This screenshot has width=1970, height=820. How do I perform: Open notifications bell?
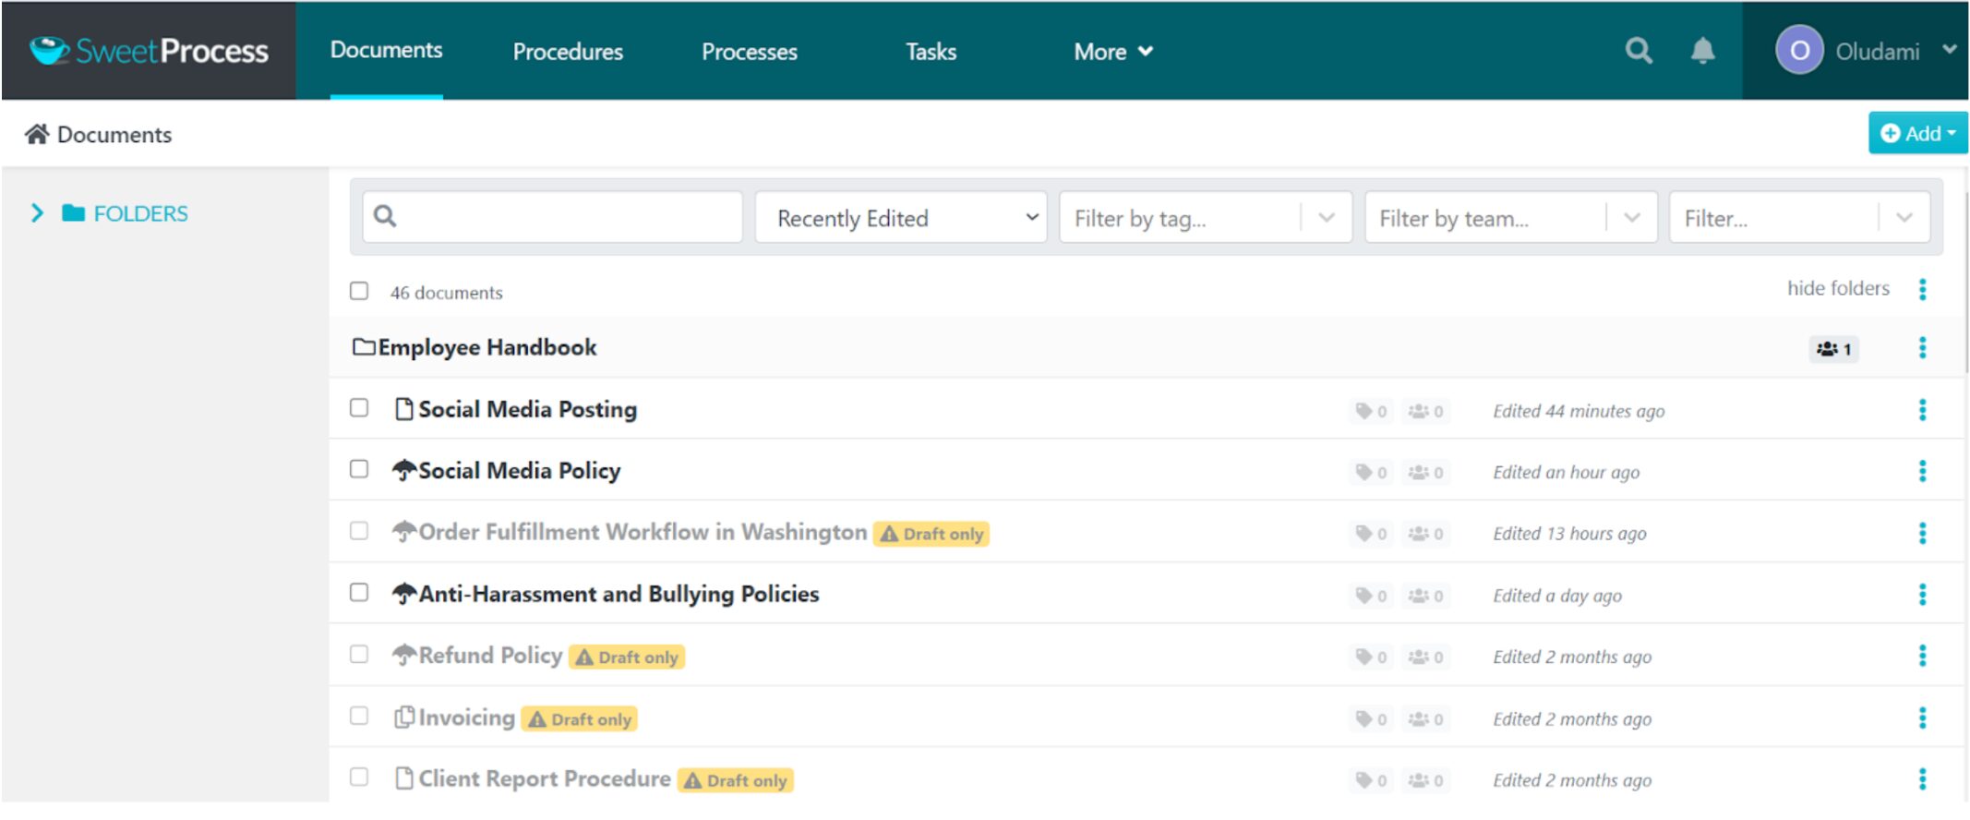click(x=1702, y=51)
